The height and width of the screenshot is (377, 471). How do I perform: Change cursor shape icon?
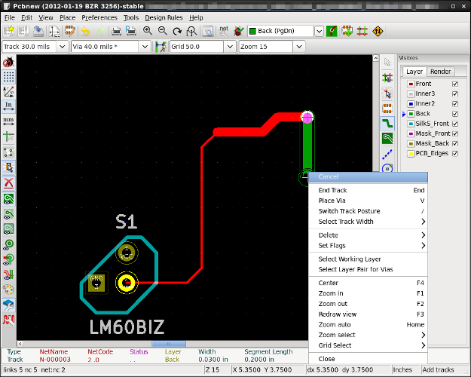pos(8,136)
